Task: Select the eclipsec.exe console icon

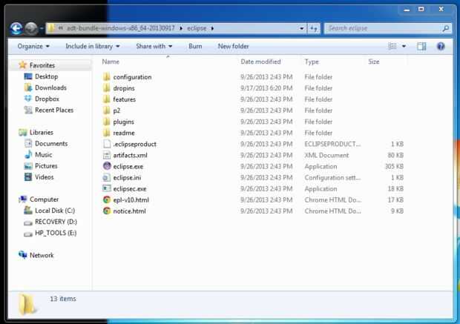Action: [107, 188]
